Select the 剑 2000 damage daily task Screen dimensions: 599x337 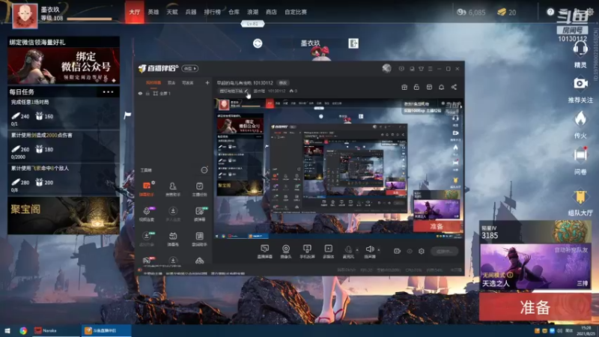(x=64, y=146)
